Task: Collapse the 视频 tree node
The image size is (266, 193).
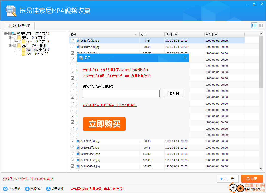Action: point(10,37)
